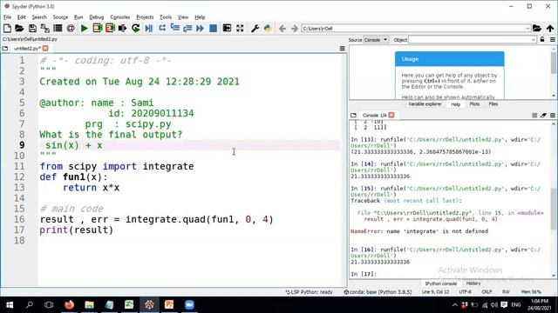Screen dimensions: 558x313
Task: Step into function debug icon
Action: [x=174, y=29]
